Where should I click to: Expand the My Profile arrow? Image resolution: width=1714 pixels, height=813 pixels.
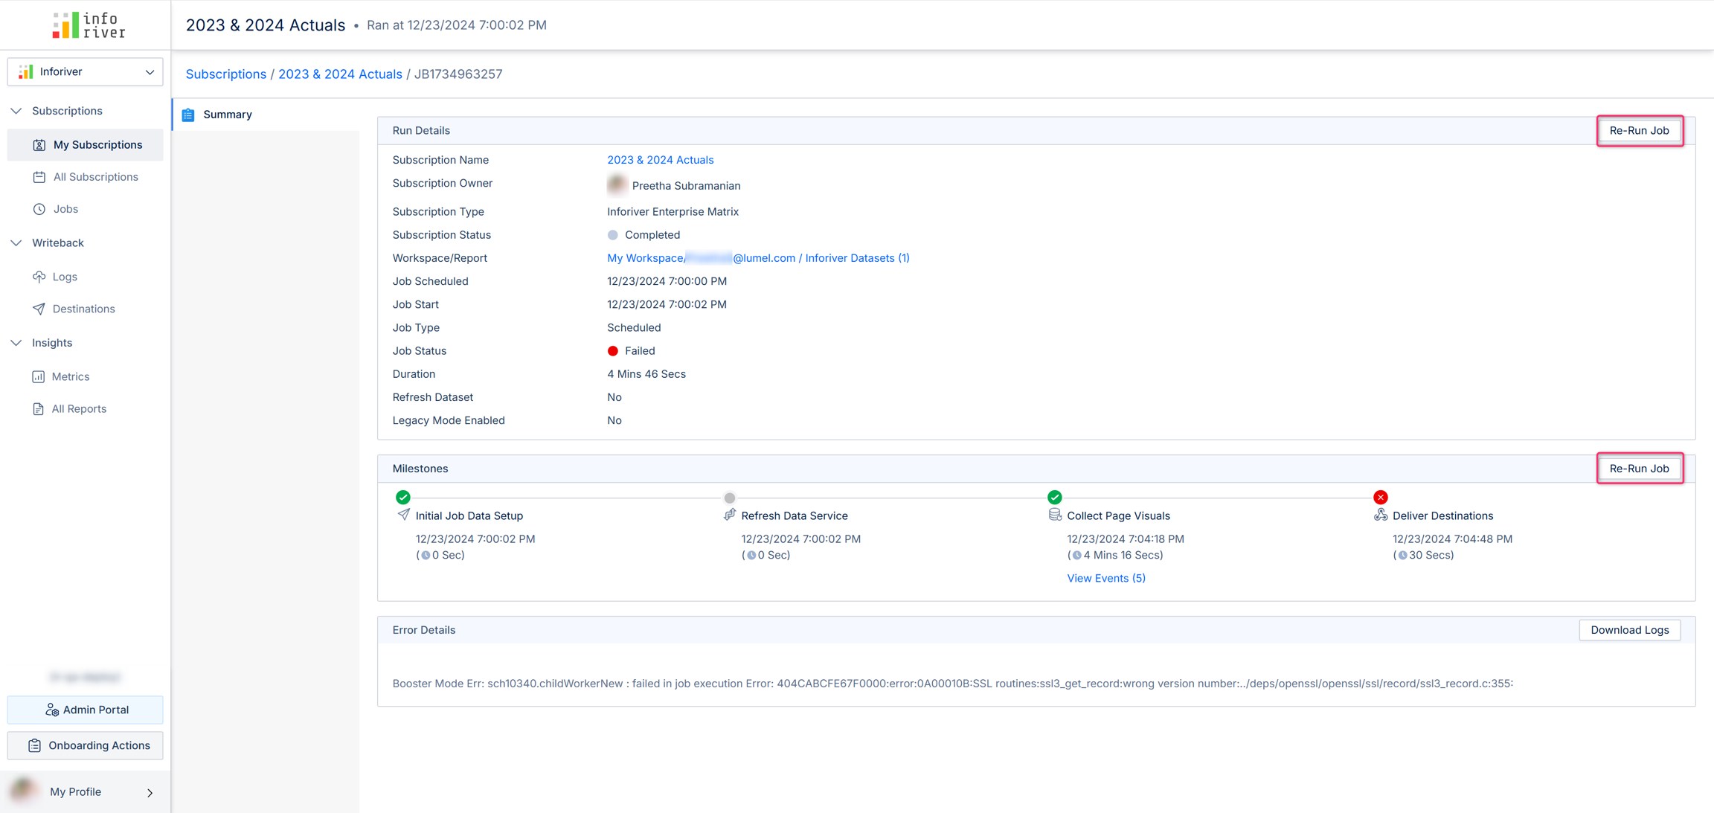[150, 792]
